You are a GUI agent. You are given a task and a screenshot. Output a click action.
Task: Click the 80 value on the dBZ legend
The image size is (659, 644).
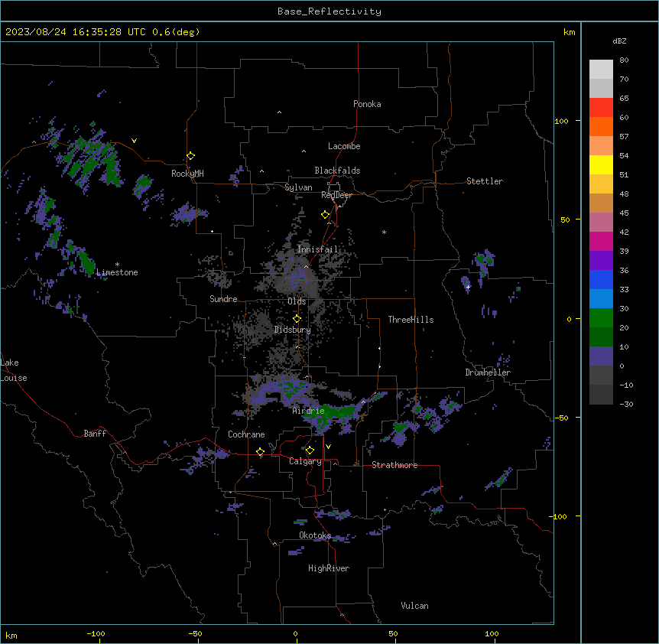pyautogui.click(x=624, y=60)
